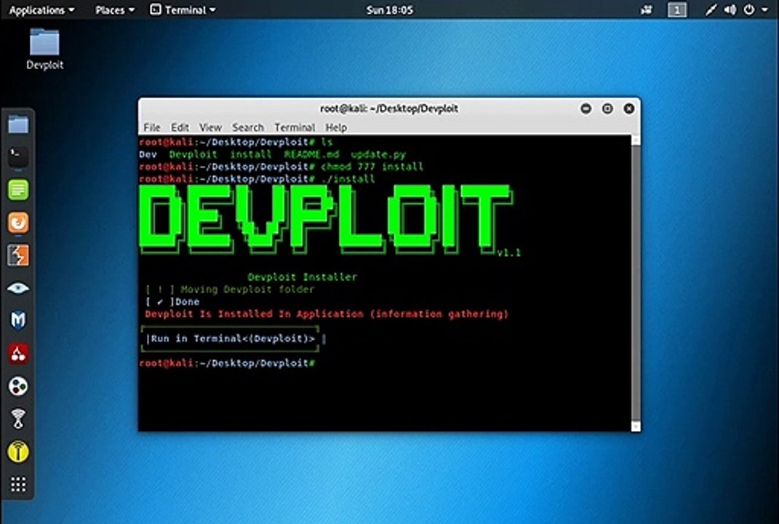
Task: Open the round three-dot dock application
Action: (x=18, y=386)
